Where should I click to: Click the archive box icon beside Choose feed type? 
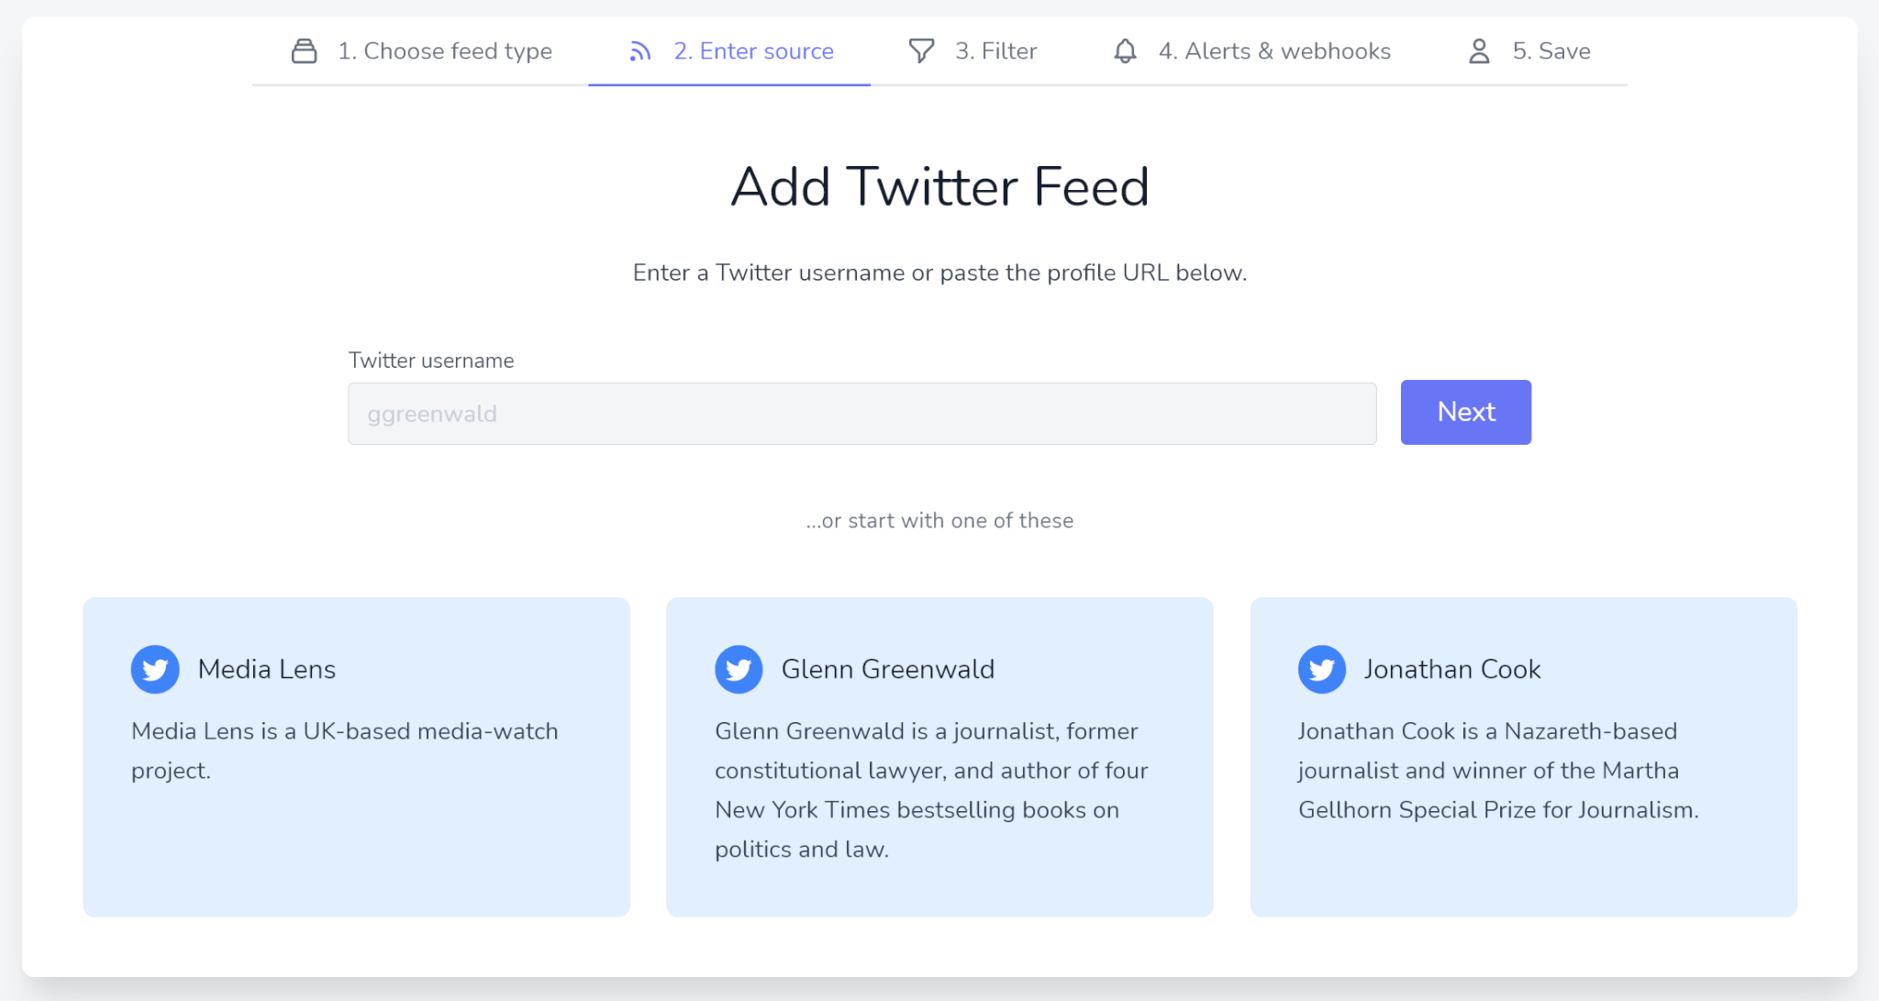[304, 51]
